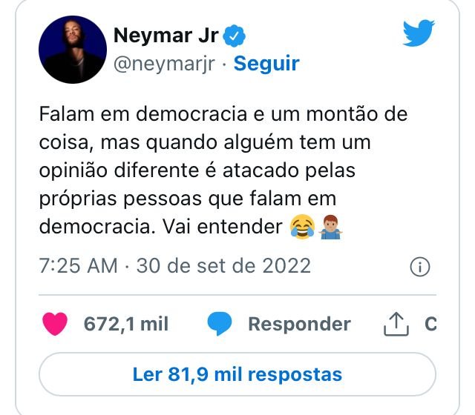Like the tweet with the heart icon

[x=55, y=324]
